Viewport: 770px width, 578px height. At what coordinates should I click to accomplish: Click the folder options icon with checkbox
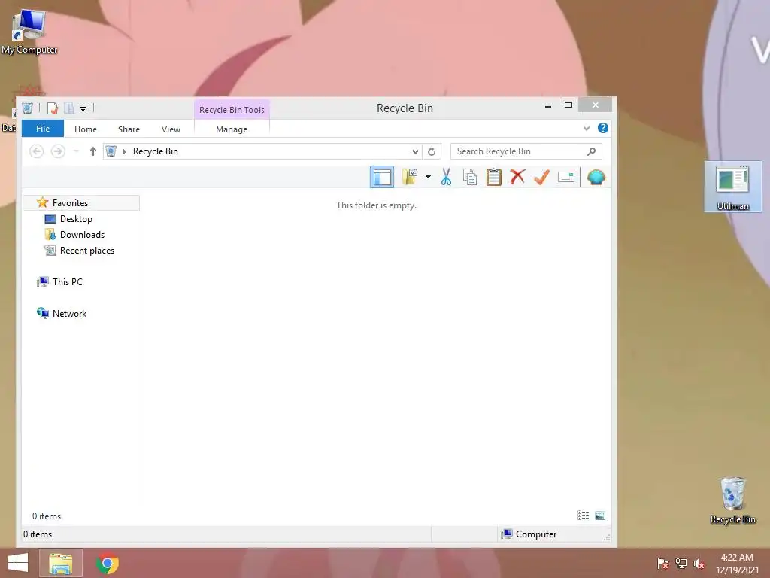(410, 177)
